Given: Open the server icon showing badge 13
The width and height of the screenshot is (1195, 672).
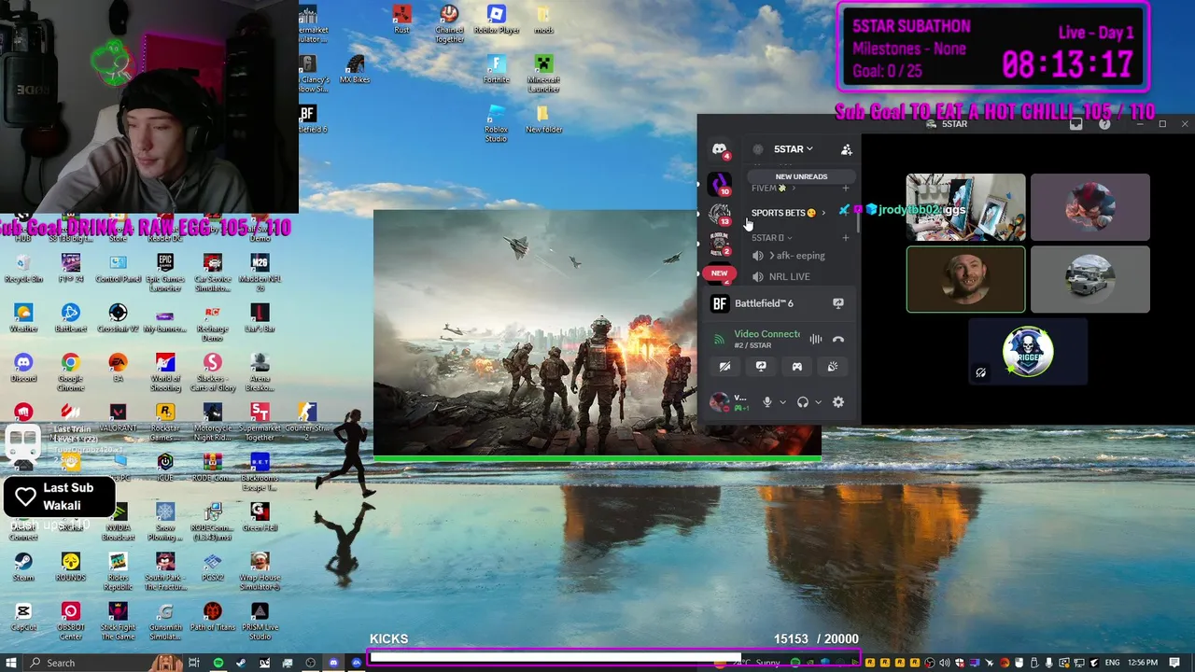Looking at the screenshot, I should coord(719,214).
